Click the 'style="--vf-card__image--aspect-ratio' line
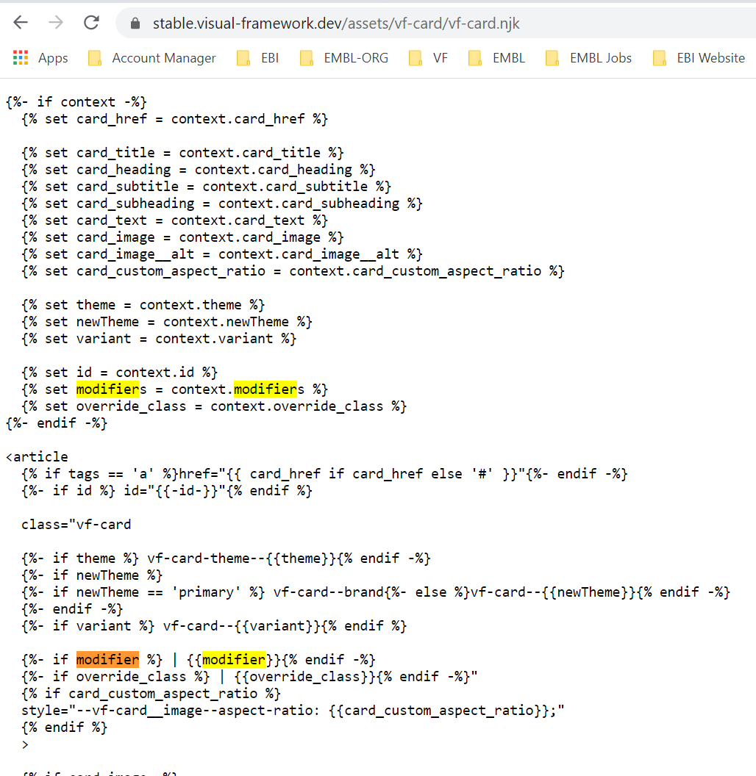756x776 pixels. pyautogui.click(x=293, y=711)
